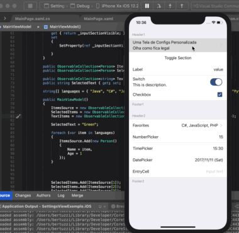Image resolution: width=239 pixels, height=233 pixels.
Task: Close the Application Output pad
Action: 104,207
